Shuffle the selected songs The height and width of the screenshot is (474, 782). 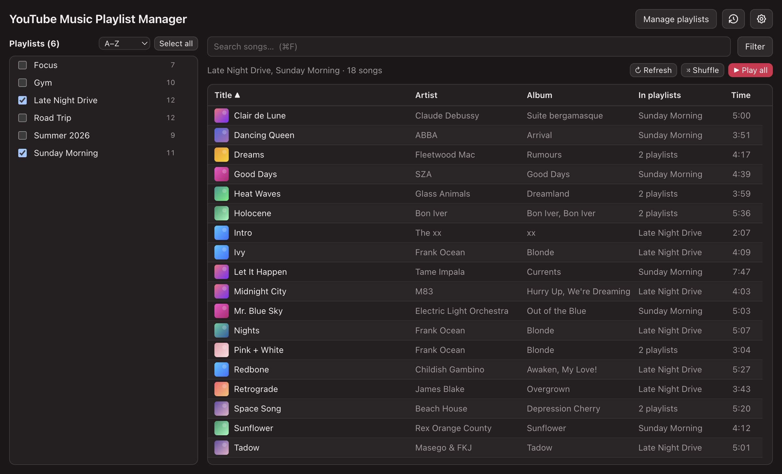click(x=702, y=70)
